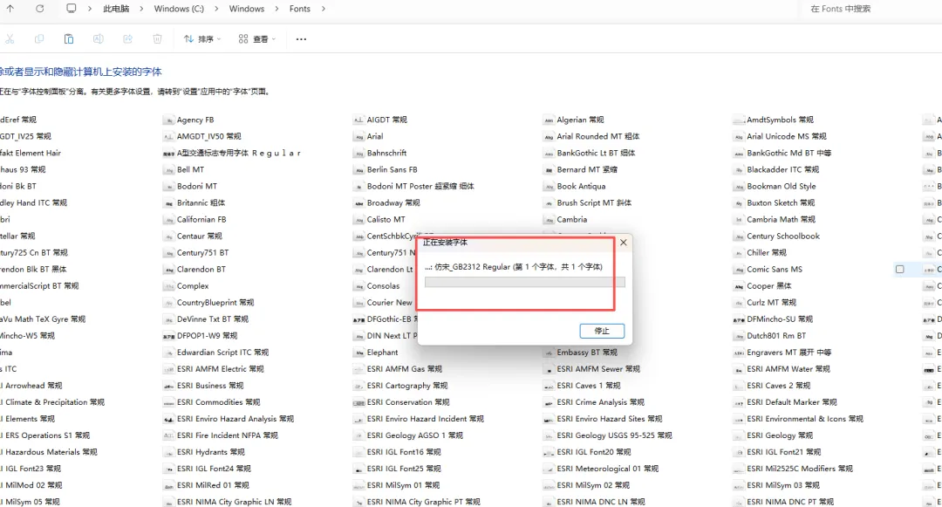Select Arial Unicode MS 常规 font

(x=787, y=136)
